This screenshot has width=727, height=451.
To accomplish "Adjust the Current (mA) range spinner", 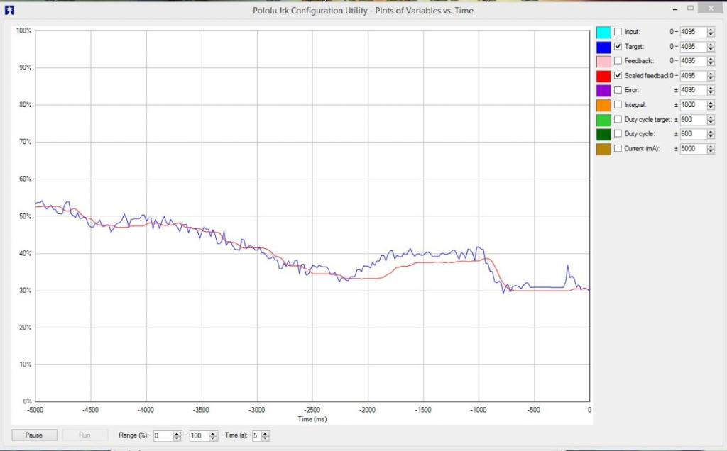I will [711, 149].
